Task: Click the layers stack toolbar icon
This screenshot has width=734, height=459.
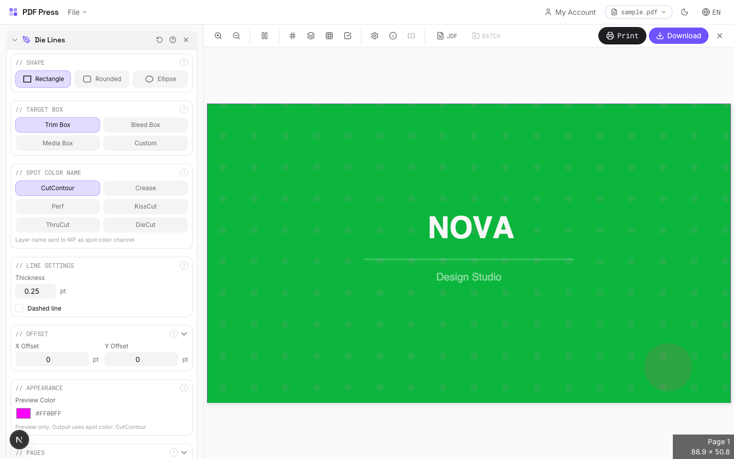Action: pyautogui.click(x=311, y=36)
